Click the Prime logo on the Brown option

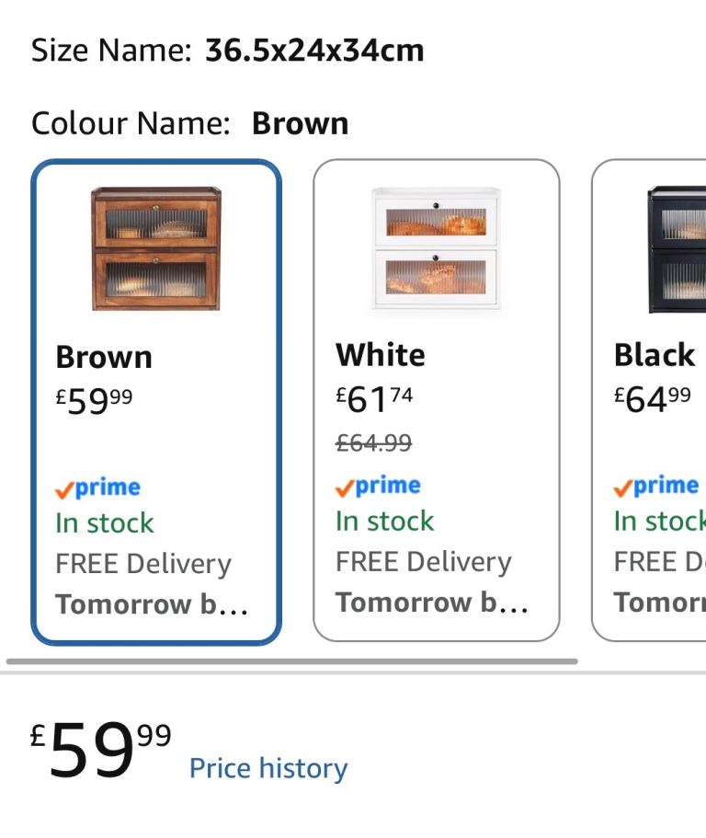click(x=97, y=488)
